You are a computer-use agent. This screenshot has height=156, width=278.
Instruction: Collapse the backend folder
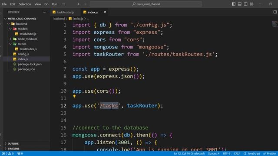pyautogui.click(x=22, y=24)
